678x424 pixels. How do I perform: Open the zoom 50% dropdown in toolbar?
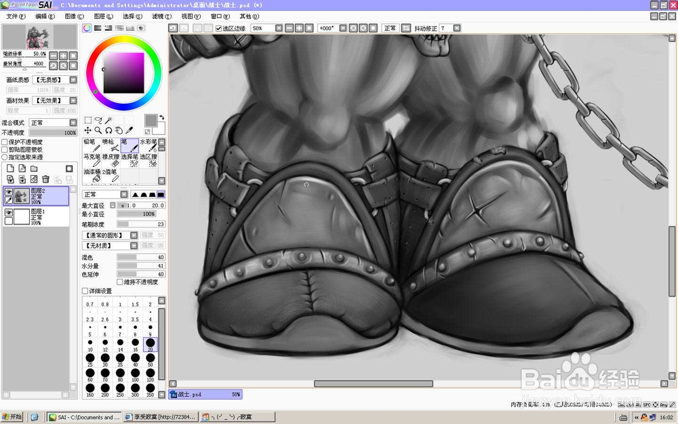pos(279,28)
